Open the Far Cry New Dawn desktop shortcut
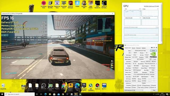Viewport: 170px width, 96px height. coord(44,4)
